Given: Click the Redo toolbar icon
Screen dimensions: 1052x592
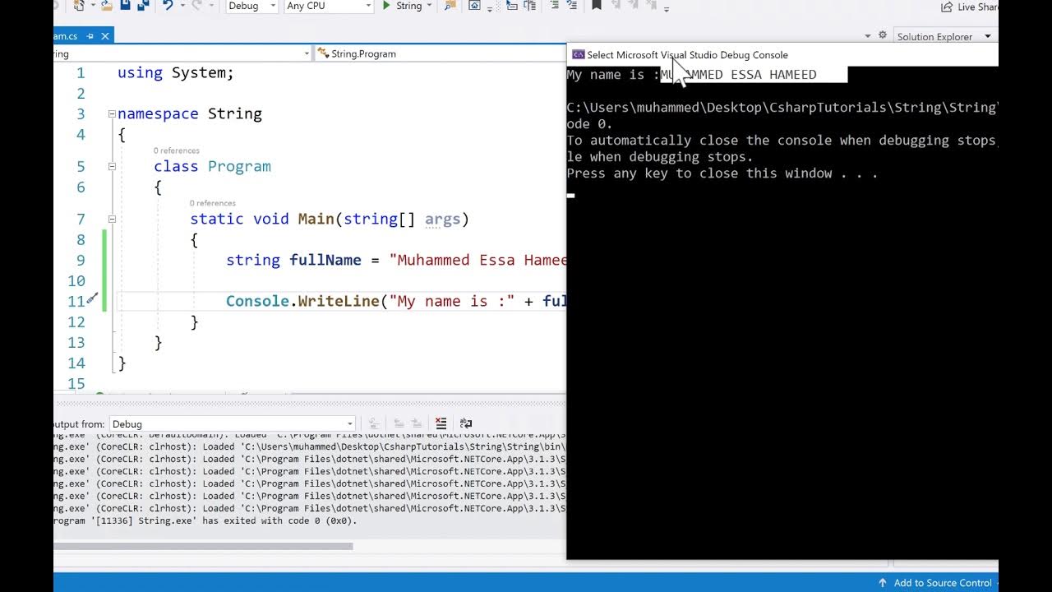Looking at the screenshot, I should [196, 6].
